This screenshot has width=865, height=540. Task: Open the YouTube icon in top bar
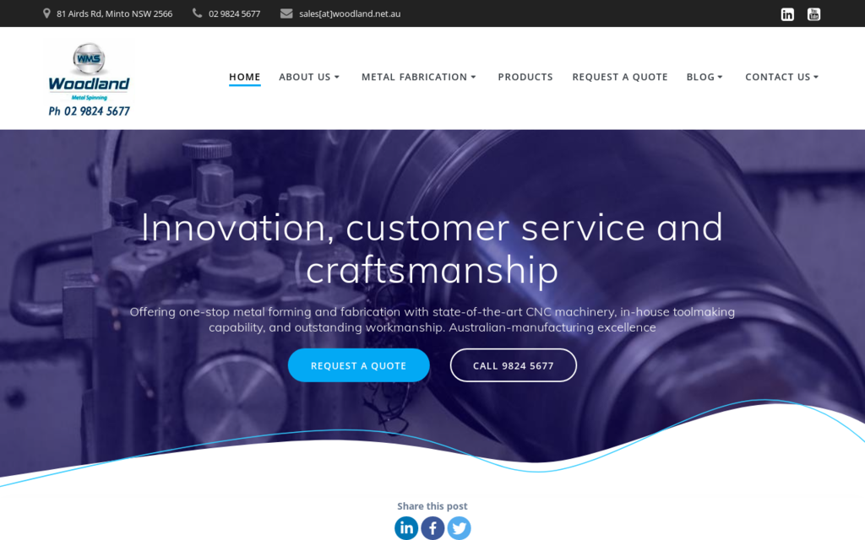[x=813, y=14]
